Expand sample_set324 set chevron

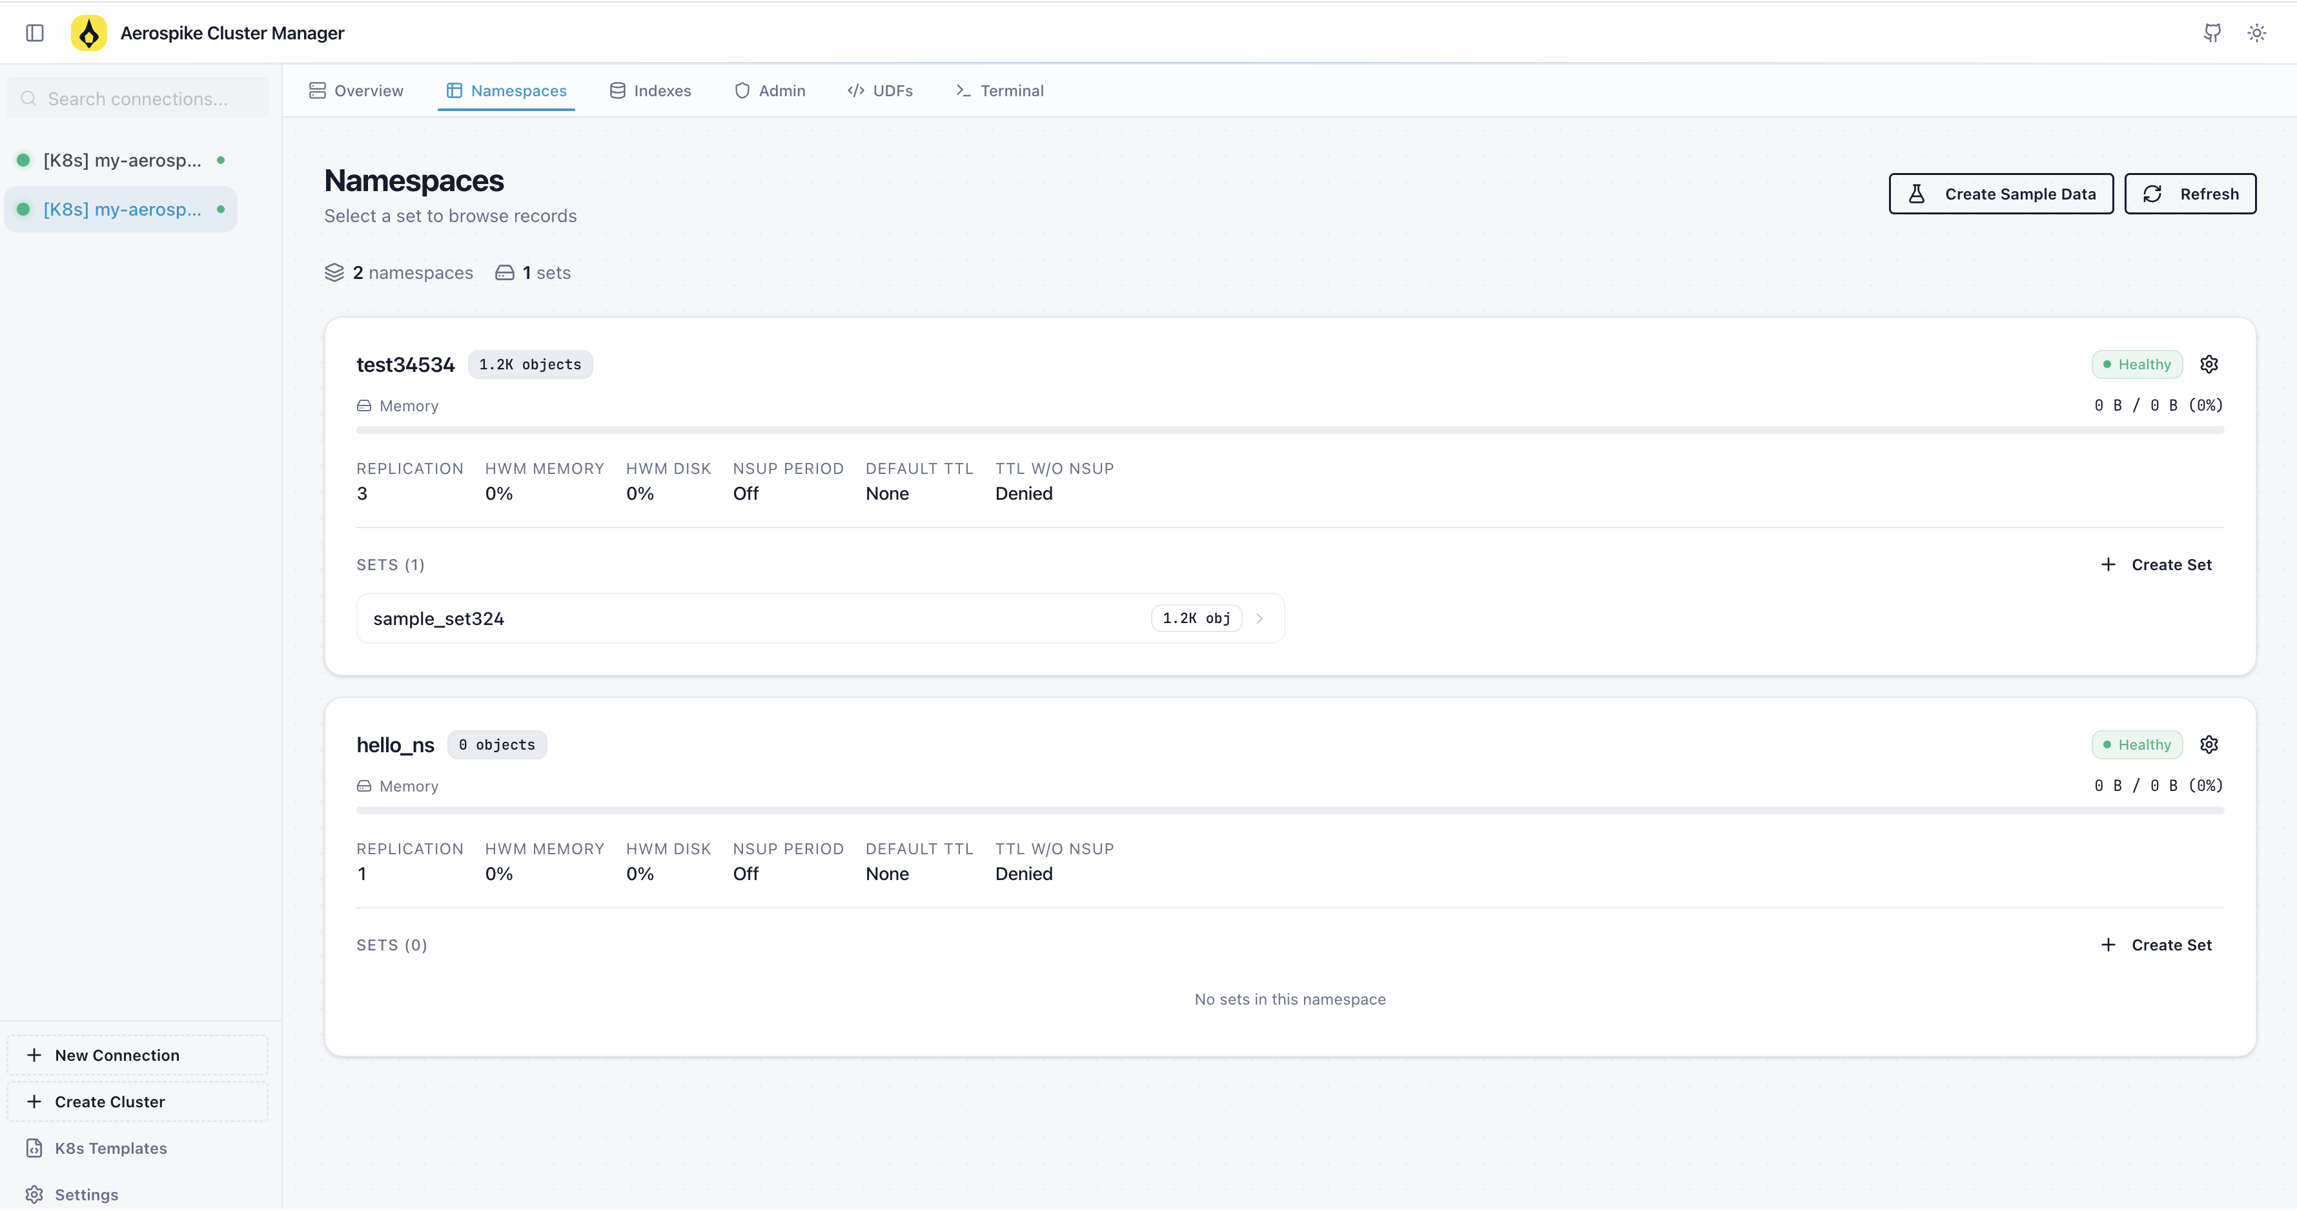coord(1259,618)
